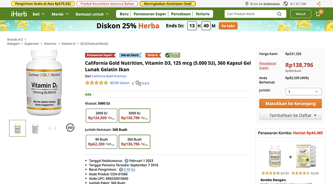Click the five-star rating
333x184 pixels.
[x=97, y=83]
